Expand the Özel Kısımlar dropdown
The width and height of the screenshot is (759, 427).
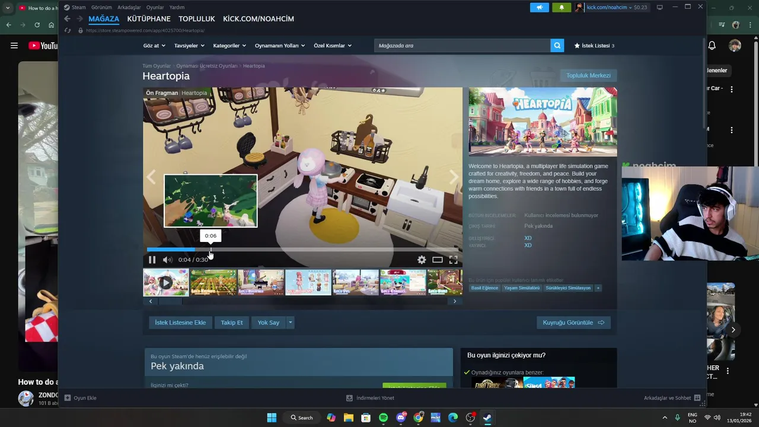point(333,46)
